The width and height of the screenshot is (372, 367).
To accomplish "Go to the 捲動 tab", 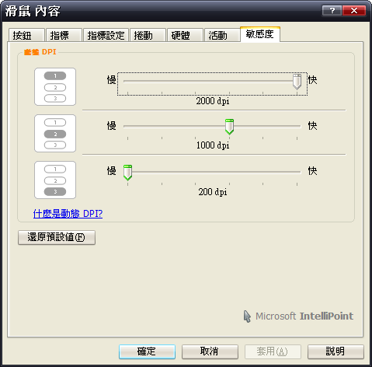I will (148, 35).
